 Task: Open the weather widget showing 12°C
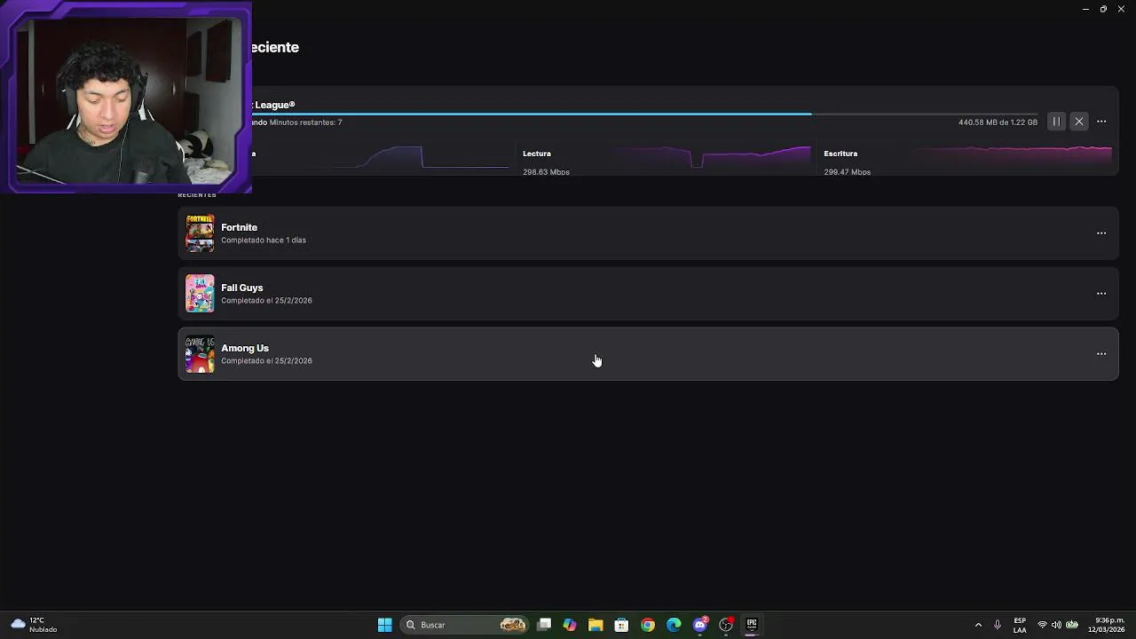[x=34, y=625]
